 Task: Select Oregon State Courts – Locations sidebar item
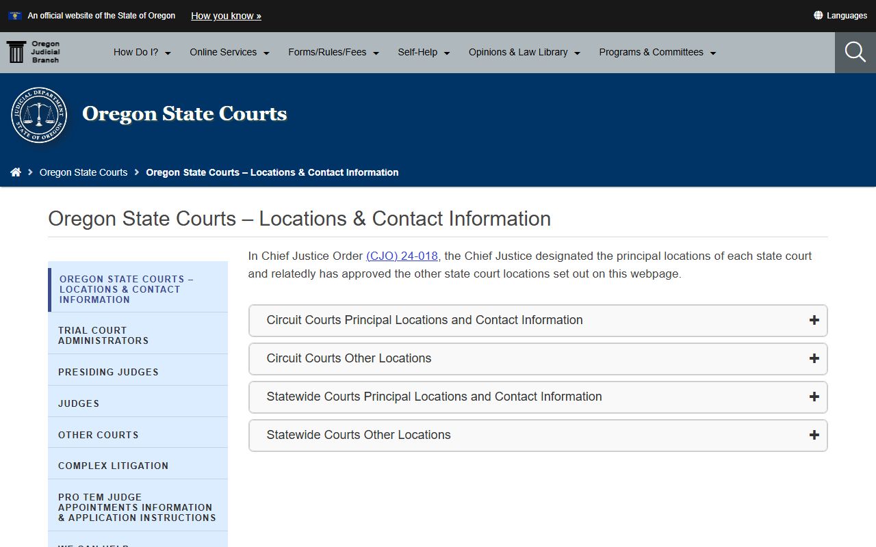[138, 289]
